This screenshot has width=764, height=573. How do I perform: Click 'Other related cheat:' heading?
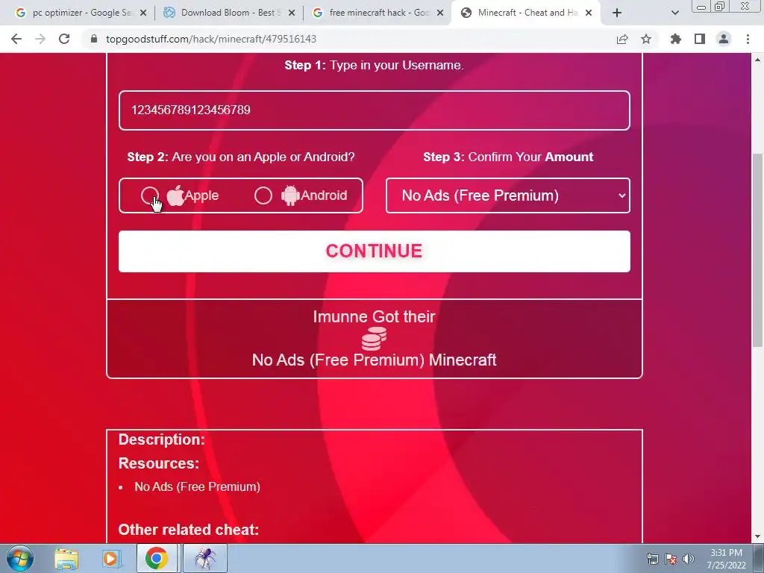point(189,530)
